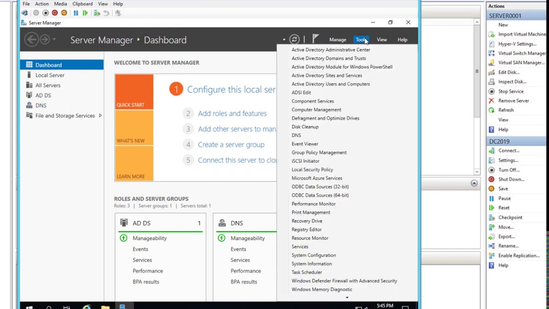
Task: Click the Stop Service icon
Action: click(492, 91)
